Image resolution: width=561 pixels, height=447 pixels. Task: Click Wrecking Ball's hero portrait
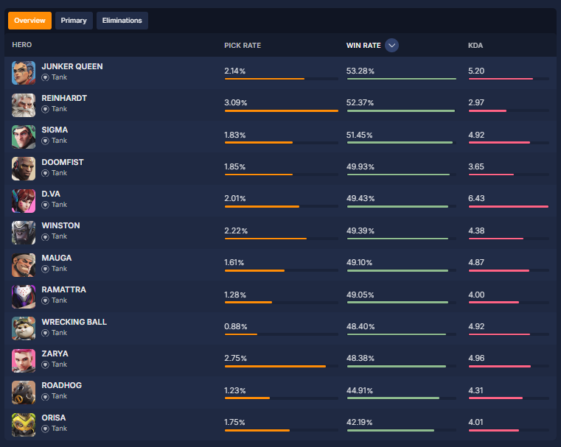click(24, 328)
